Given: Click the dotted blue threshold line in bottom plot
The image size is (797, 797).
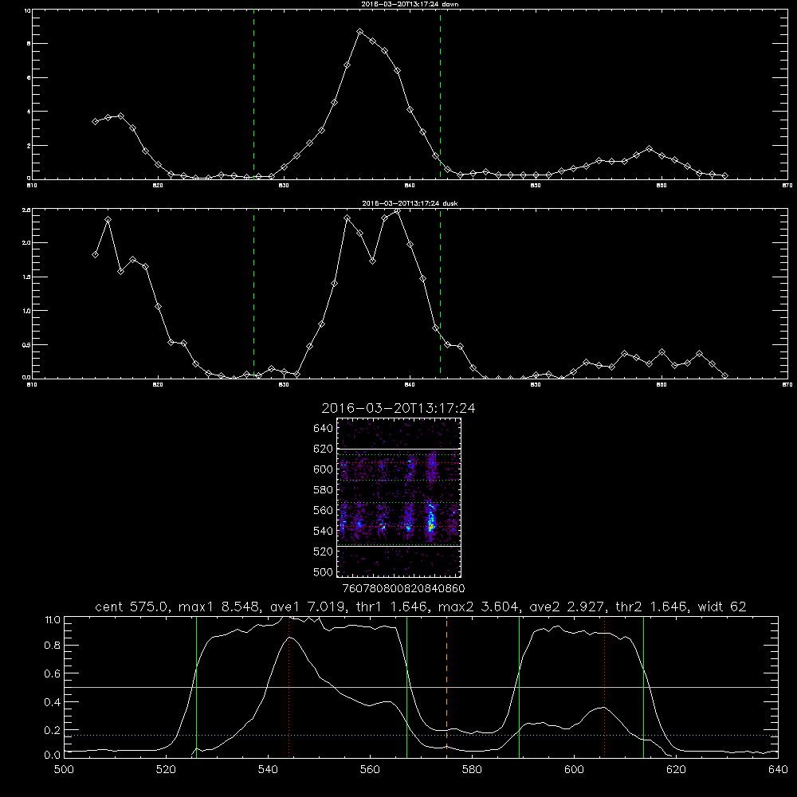Looking at the screenshot, I should coord(421,736).
